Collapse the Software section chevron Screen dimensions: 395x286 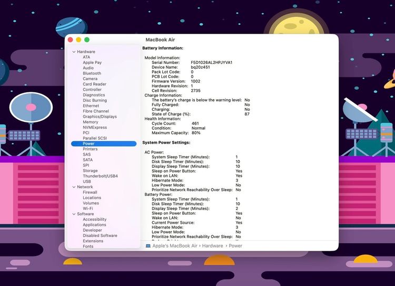pyautogui.click(x=74, y=214)
